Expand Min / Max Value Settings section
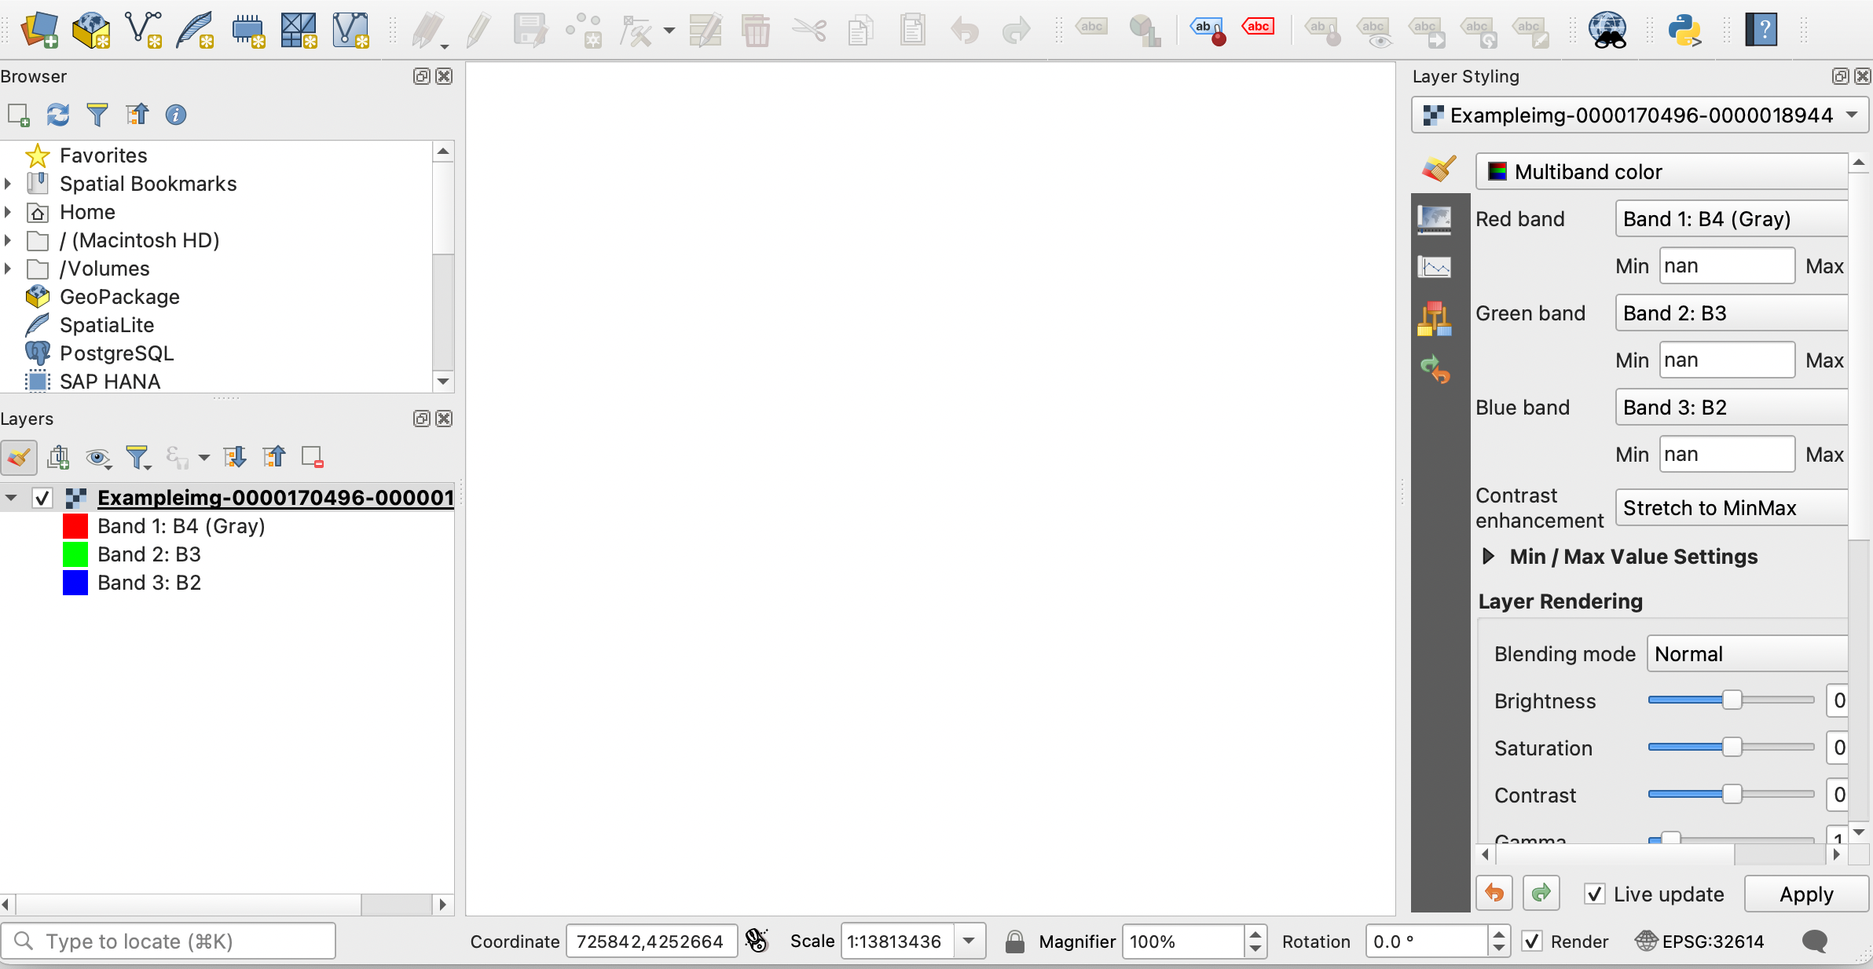 coord(1488,556)
